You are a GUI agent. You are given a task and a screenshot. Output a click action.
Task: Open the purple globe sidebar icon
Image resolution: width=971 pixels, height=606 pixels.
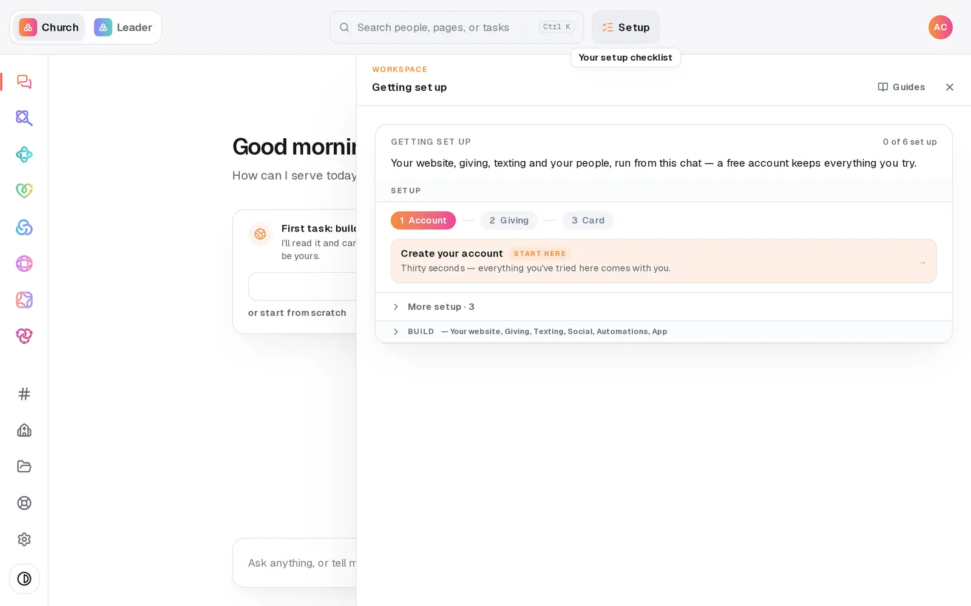(24, 264)
